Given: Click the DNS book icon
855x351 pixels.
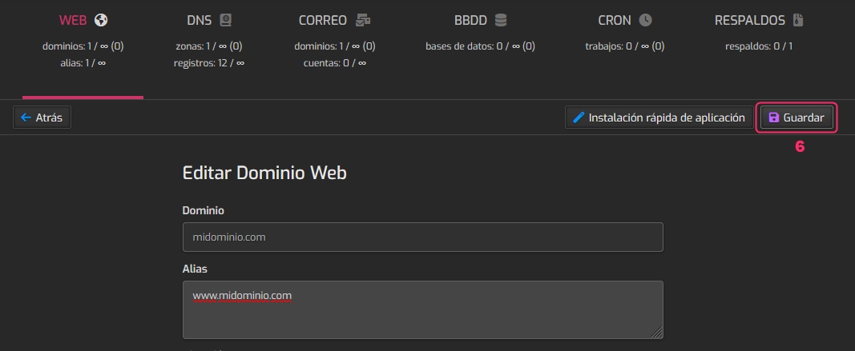Looking at the screenshot, I should pyautogui.click(x=225, y=20).
